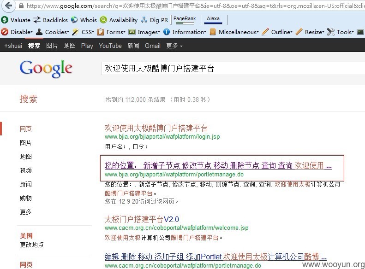Open the Forms dropdown menu
Viewport: 365px width, 269px height.
point(116,32)
